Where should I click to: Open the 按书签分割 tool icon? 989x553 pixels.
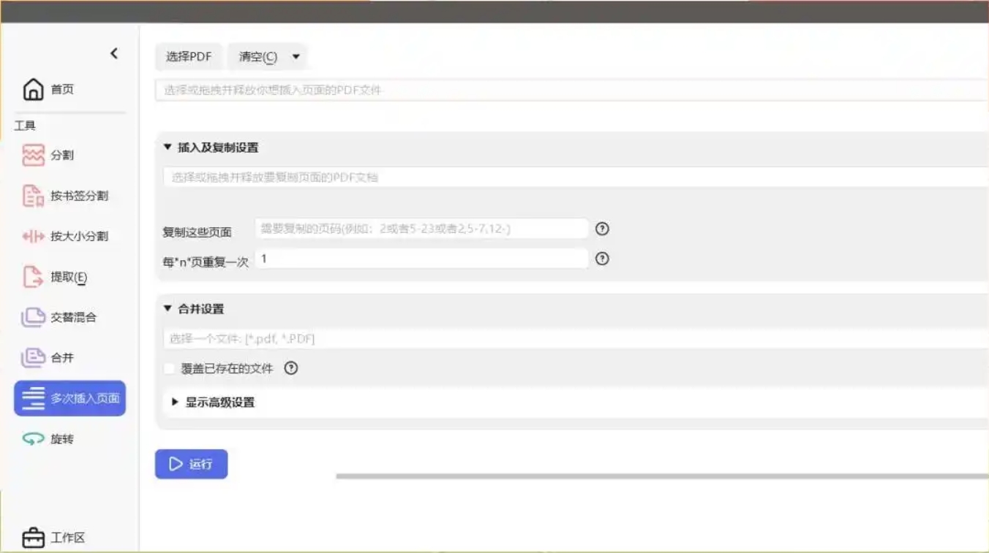click(34, 196)
